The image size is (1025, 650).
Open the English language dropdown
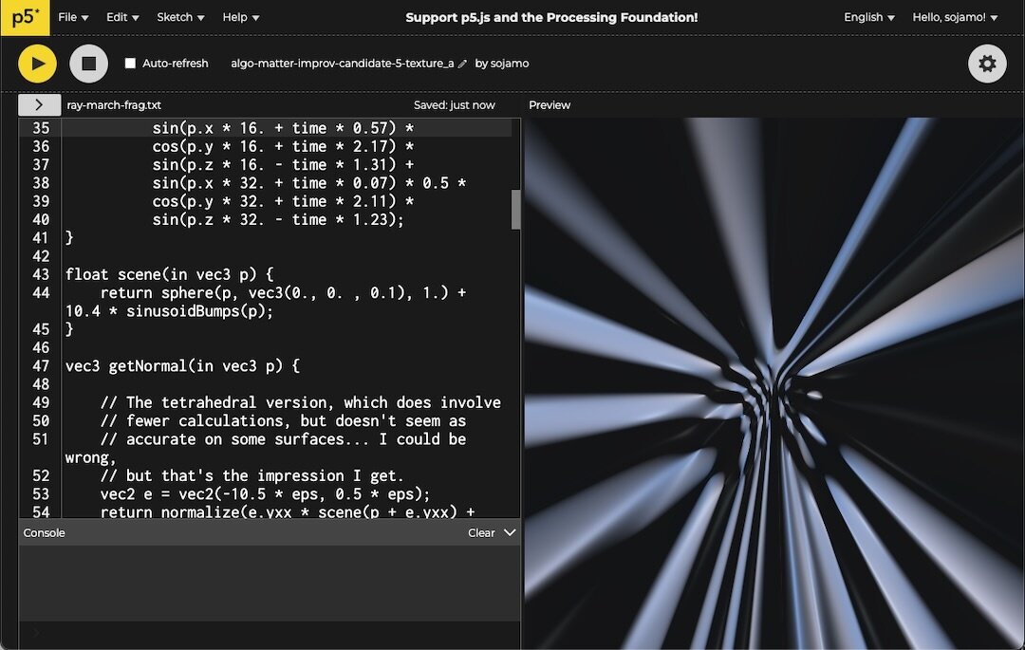click(868, 17)
